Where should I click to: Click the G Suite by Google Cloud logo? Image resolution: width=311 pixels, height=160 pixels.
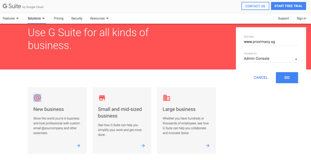23,6
